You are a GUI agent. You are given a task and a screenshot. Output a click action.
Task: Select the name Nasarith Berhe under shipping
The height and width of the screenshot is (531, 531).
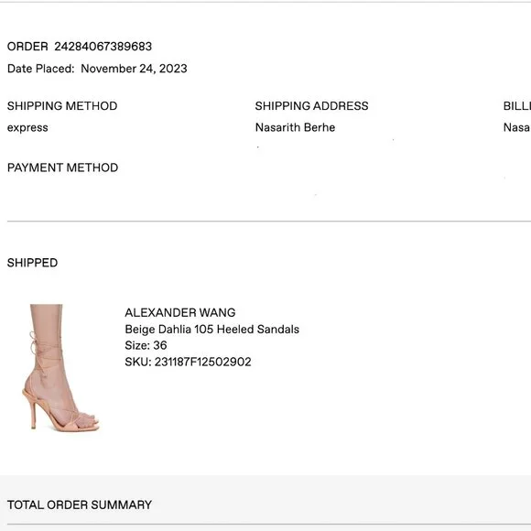point(295,127)
